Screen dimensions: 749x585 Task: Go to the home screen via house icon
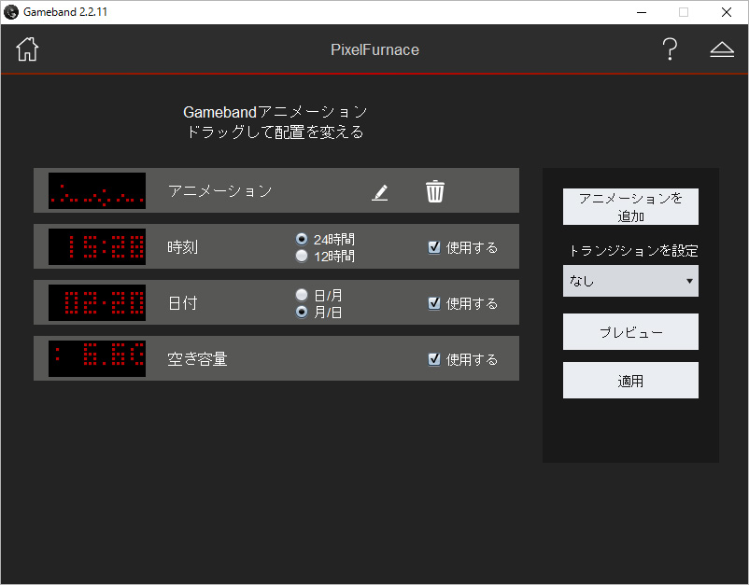[x=27, y=49]
